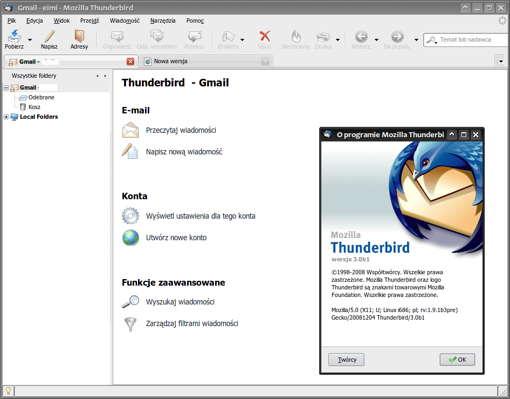
Task: Select the Kosz trash folder
Action: point(34,107)
